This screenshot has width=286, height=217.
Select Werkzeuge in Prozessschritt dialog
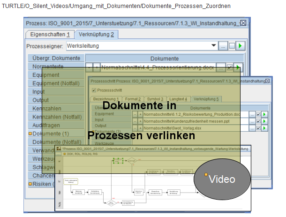pos(112,143)
